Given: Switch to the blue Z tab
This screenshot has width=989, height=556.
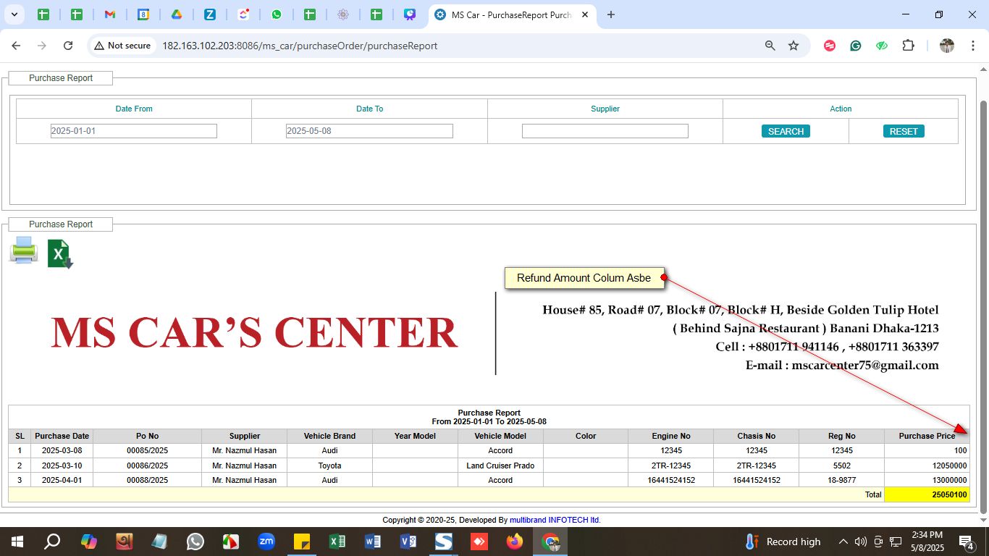Looking at the screenshot, I should pos(209,14).
